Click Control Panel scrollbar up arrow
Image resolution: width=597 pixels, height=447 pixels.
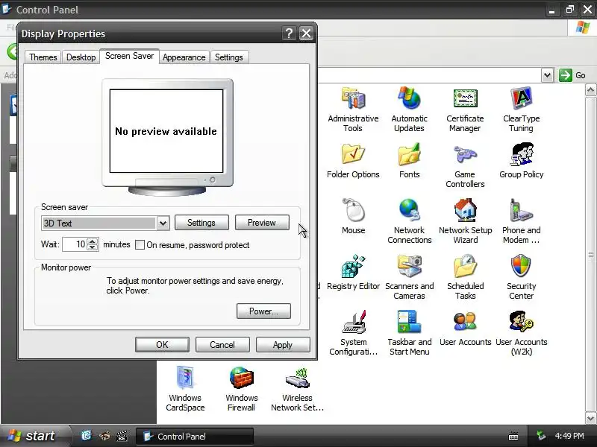click(x=590, y=90)
